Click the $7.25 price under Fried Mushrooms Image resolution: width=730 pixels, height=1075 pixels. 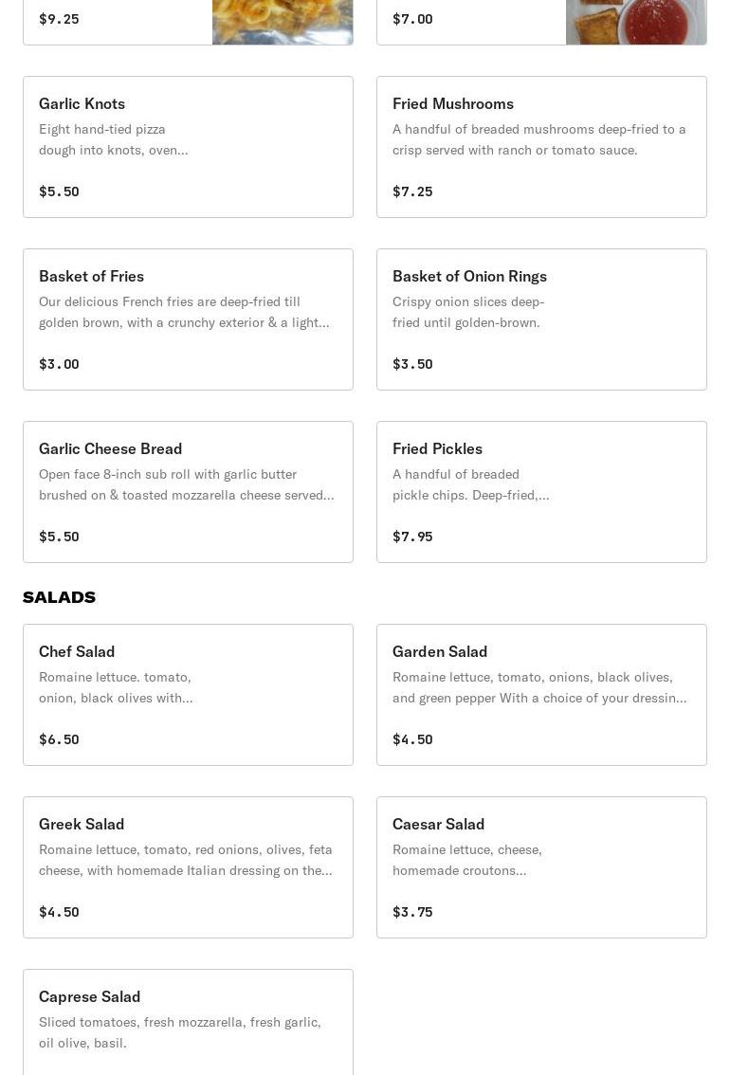tap(412, 191)
